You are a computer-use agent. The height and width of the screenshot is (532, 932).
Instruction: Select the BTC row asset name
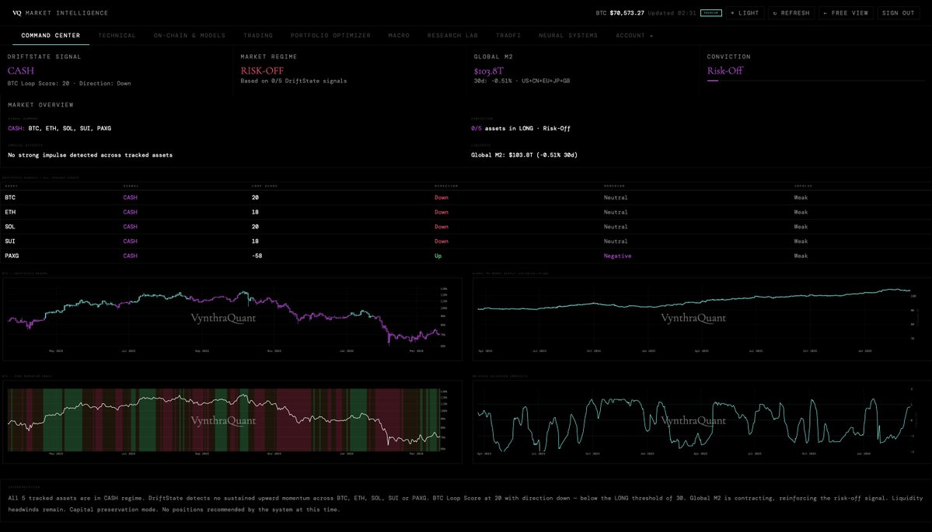(10, 197)
